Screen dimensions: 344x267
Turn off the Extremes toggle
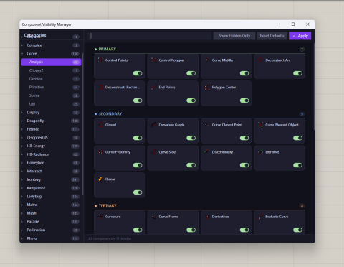297,165
